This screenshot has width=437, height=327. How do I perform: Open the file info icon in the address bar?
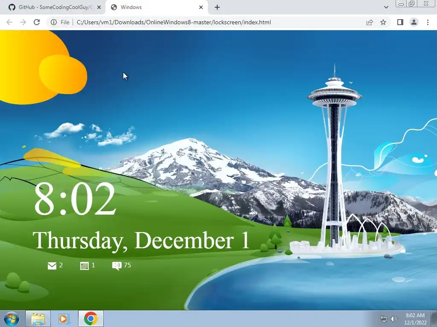(54, 22)
